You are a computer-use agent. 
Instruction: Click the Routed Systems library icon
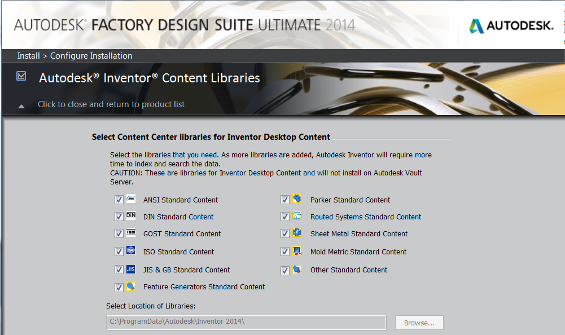point(296,217)
